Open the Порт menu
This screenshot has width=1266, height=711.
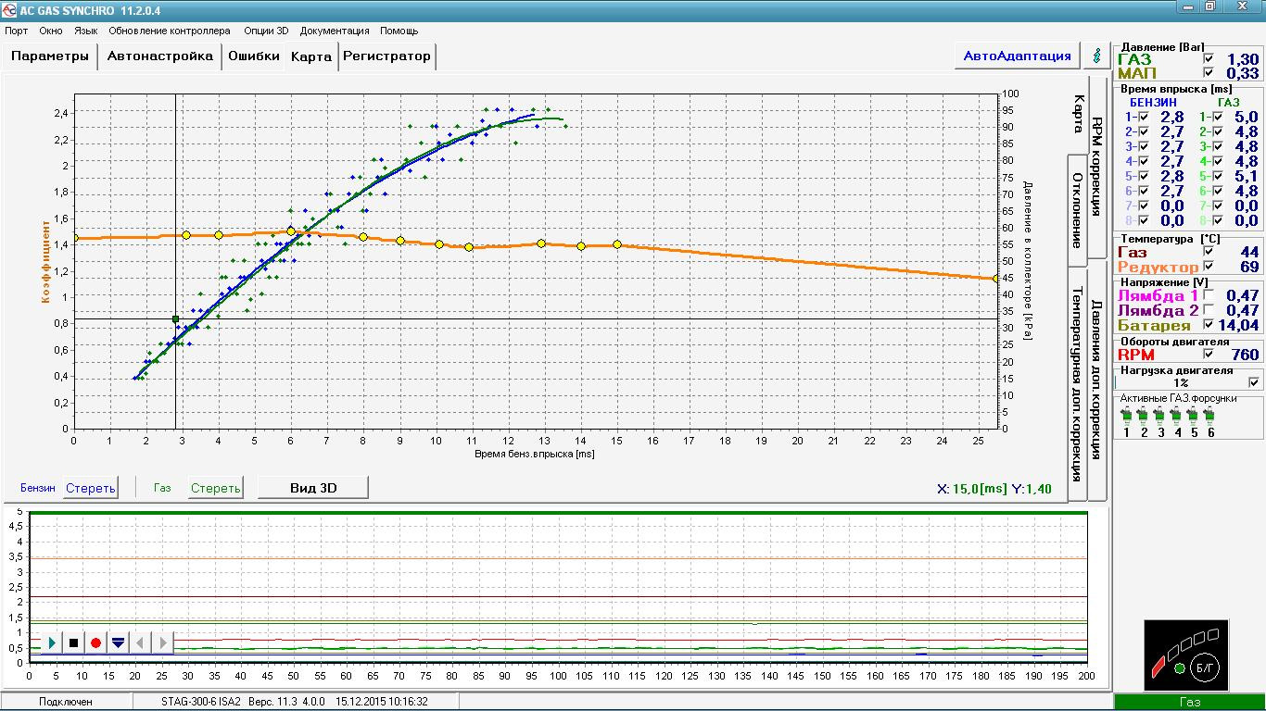[16, 31]
